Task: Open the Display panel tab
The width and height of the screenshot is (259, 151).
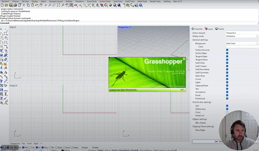Action: click(220, 29)
